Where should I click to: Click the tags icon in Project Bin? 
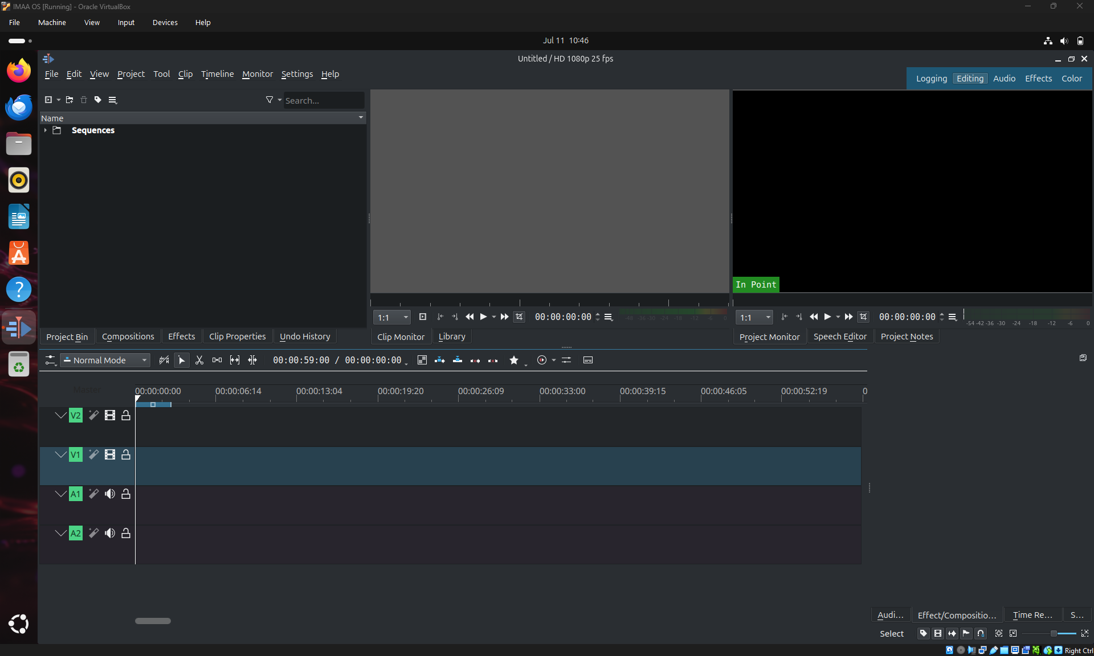pyautogui.click(x=98, y=100)
